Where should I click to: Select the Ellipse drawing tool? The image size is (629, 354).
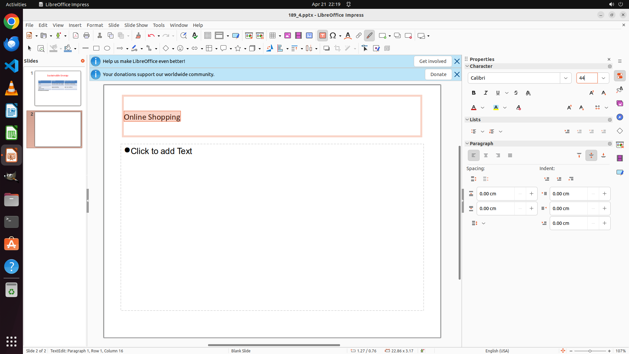coord(107,49)
